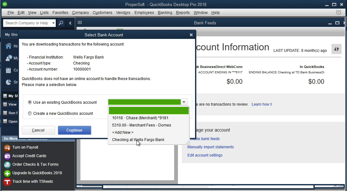Close the Select Bank Account dialog
Image resolution: width=347 pixels, height=191 pixels.
[191, 35]
